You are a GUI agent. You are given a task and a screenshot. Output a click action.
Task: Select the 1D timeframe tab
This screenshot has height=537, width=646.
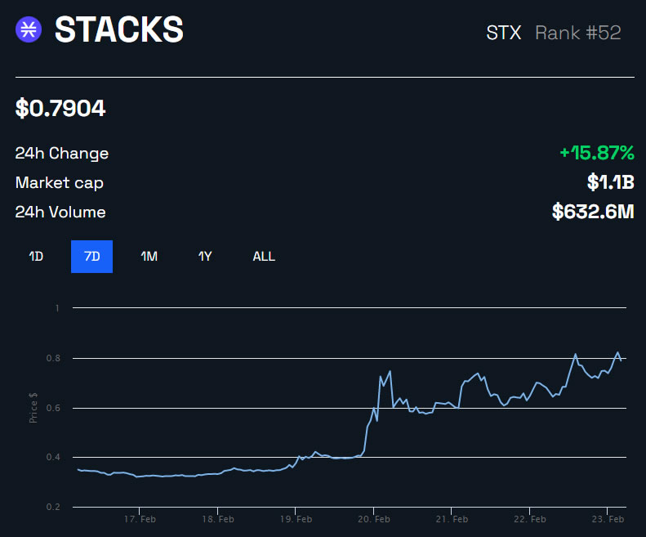pos(36,256)
